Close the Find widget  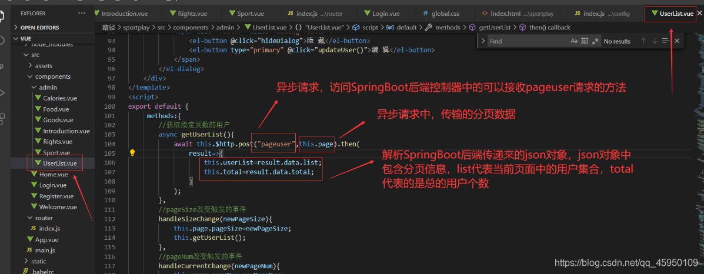tap(677, 41)
